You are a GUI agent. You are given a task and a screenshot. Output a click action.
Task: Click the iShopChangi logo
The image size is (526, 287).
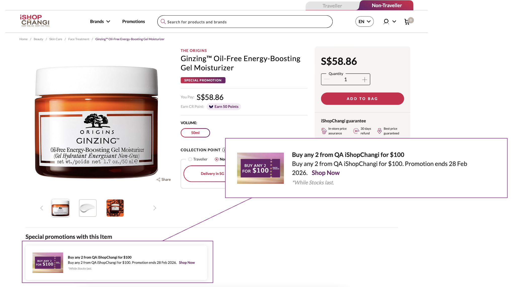[x=35, y=21]
